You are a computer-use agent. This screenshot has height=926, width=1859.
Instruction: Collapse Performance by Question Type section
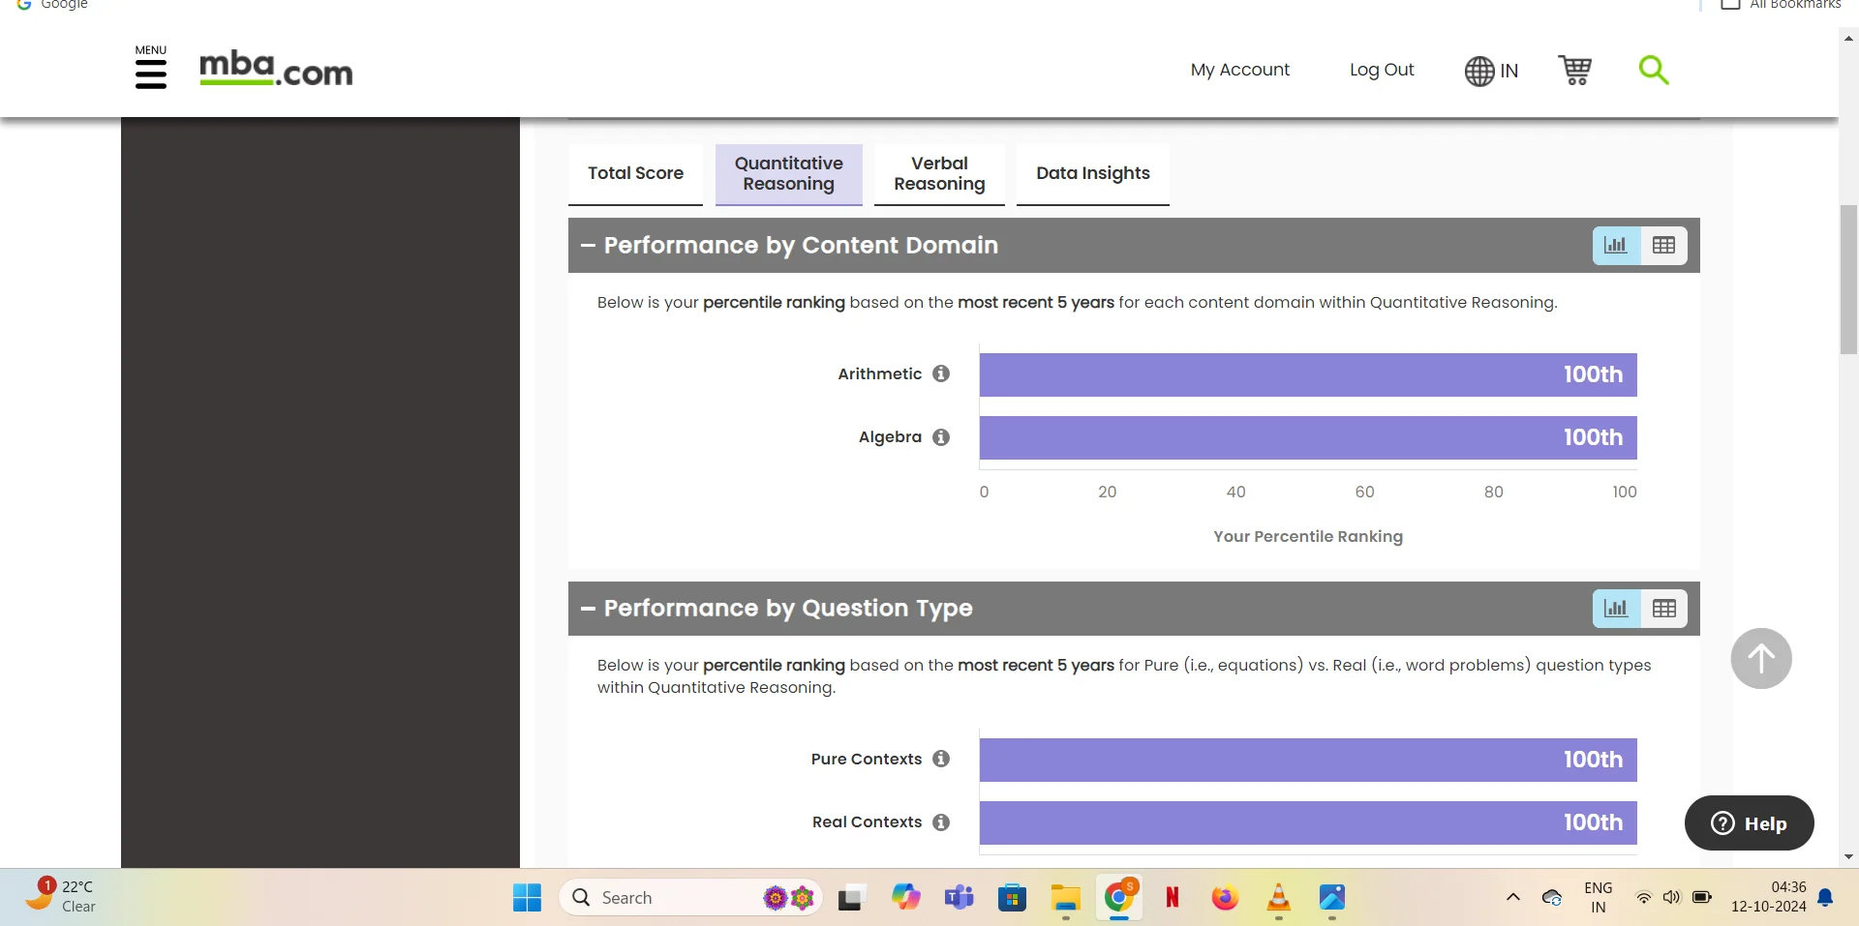(x=588, y=609)
